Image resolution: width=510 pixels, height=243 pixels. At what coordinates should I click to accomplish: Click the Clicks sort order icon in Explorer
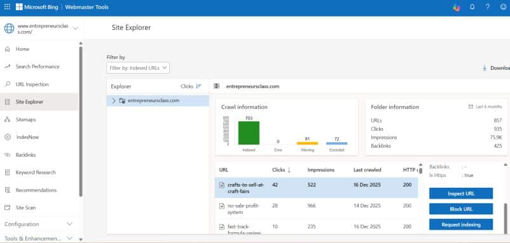199,86
